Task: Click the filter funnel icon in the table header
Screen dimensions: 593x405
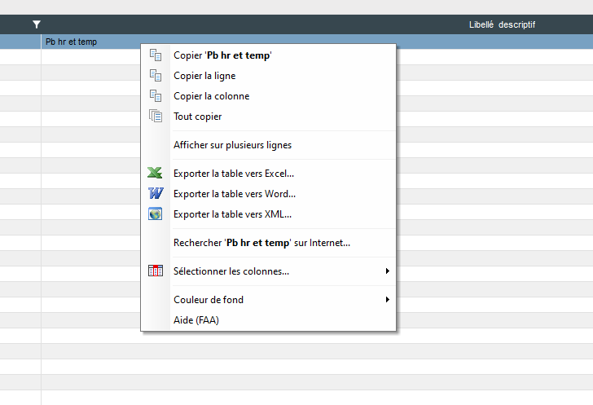Action: tap(37, 24)
